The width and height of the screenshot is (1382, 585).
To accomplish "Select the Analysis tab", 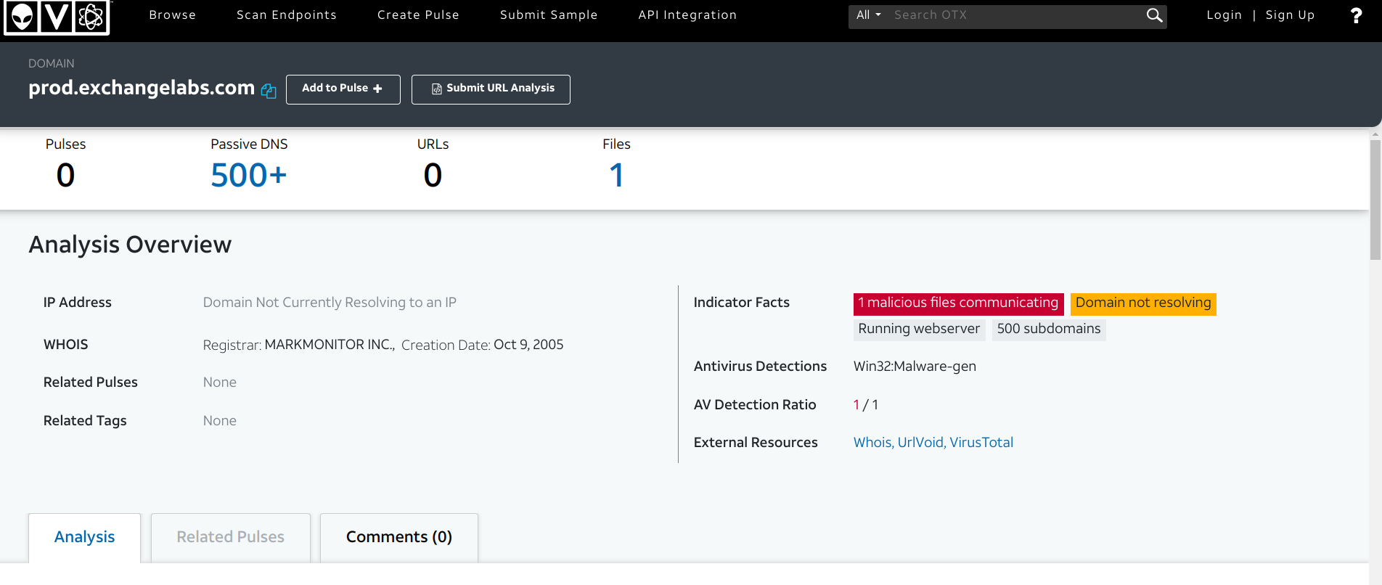I will coord(84,537).
